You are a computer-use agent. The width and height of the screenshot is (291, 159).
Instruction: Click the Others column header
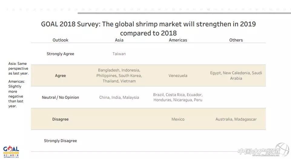[236, 40]
